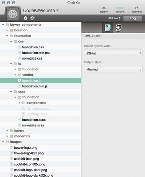Click the Log button
Image resolution: width=145 pixels, height=177 pixels.
[x=133, y=18]
